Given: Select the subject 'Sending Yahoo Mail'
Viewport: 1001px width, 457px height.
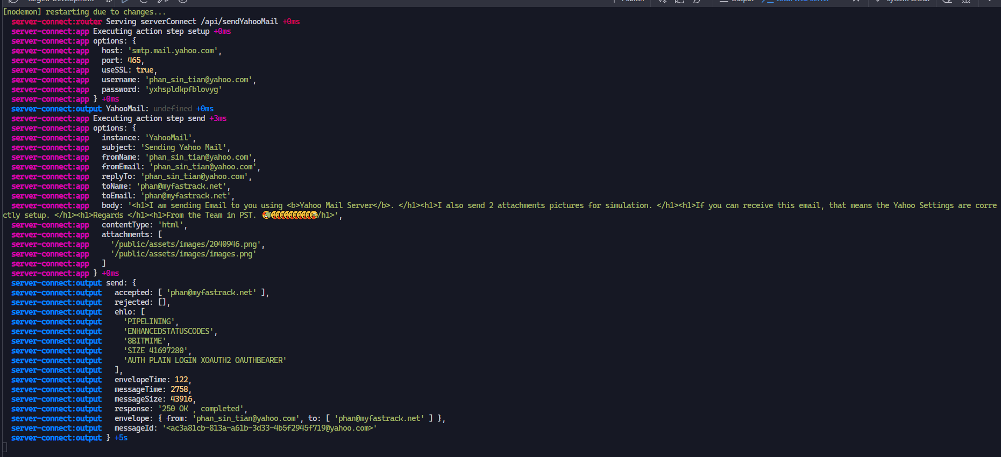Looking at the screenshot, I should click(183, 147).
